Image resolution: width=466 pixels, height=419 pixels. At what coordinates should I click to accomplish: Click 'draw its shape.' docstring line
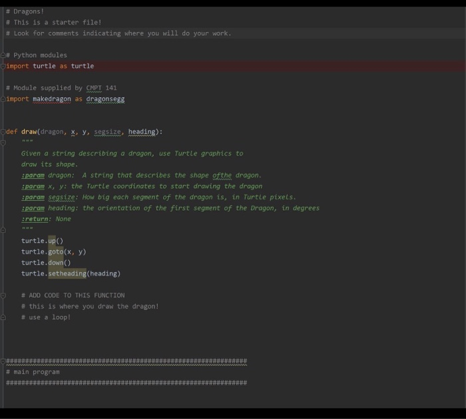(x=49, y=164)
